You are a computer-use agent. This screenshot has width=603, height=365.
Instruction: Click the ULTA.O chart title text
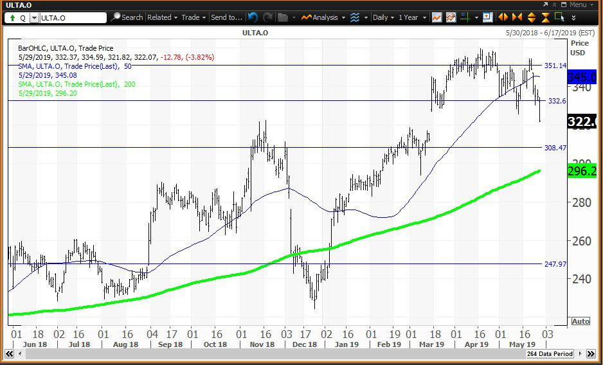[255, 33]
